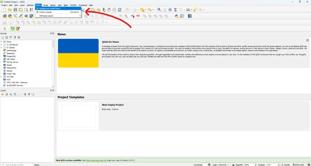The image size is (311, 166).
Task: Click the green lightning plugin icon
Action: click(5, 29)
